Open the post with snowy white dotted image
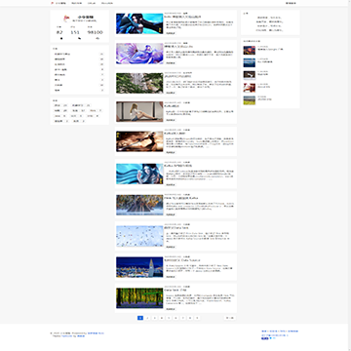 tap(139, 236)
